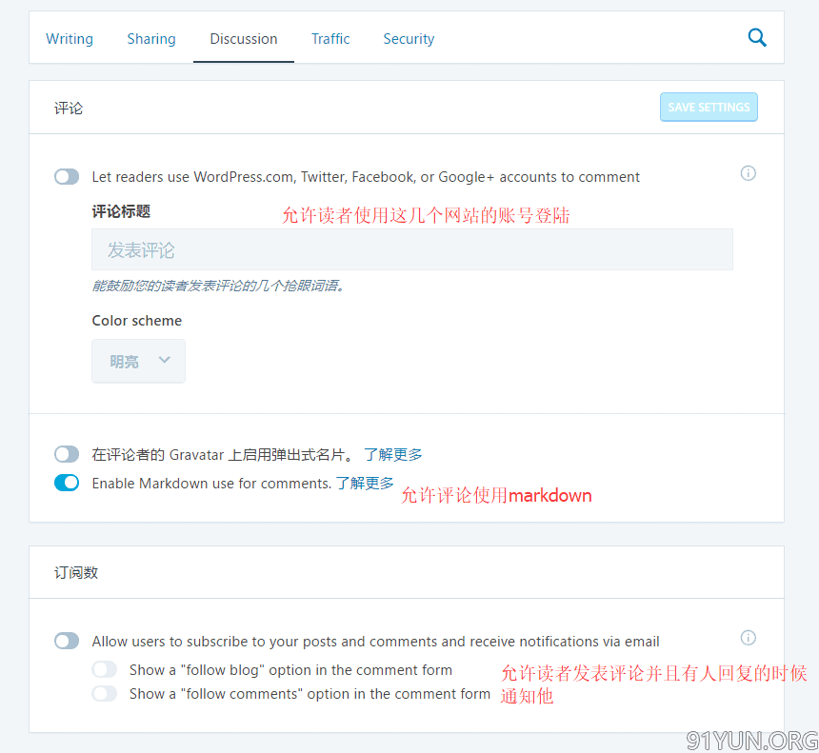Image resolution: width=819 pixels, height=753 pixels.
Task: Click the info icon in 评论 section
Action: [x=749, y=173]
